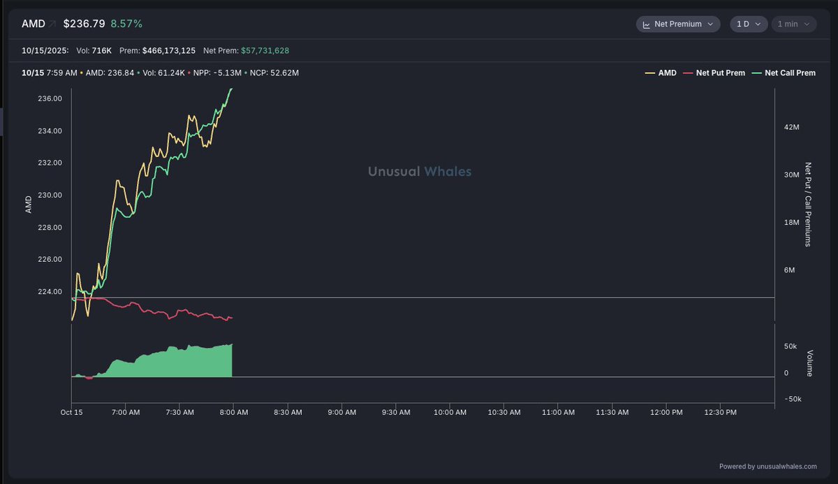
Task: Open the 1 D timeframe dropdown
Action: click(x=749, y=24)
